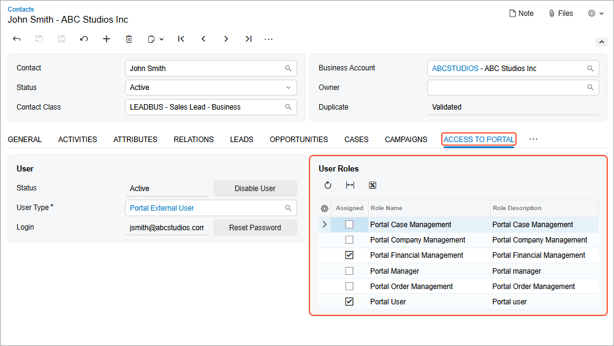Viewport: 614px width, 346px height.
Task: Export User Roles to Excel
Action: tap(372, 185)
